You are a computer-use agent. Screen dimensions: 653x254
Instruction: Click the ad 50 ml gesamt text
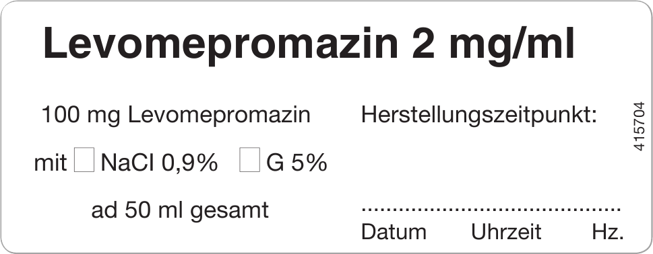point(180,210)
